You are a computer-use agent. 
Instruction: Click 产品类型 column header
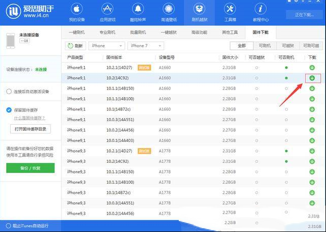click(75, 57)
